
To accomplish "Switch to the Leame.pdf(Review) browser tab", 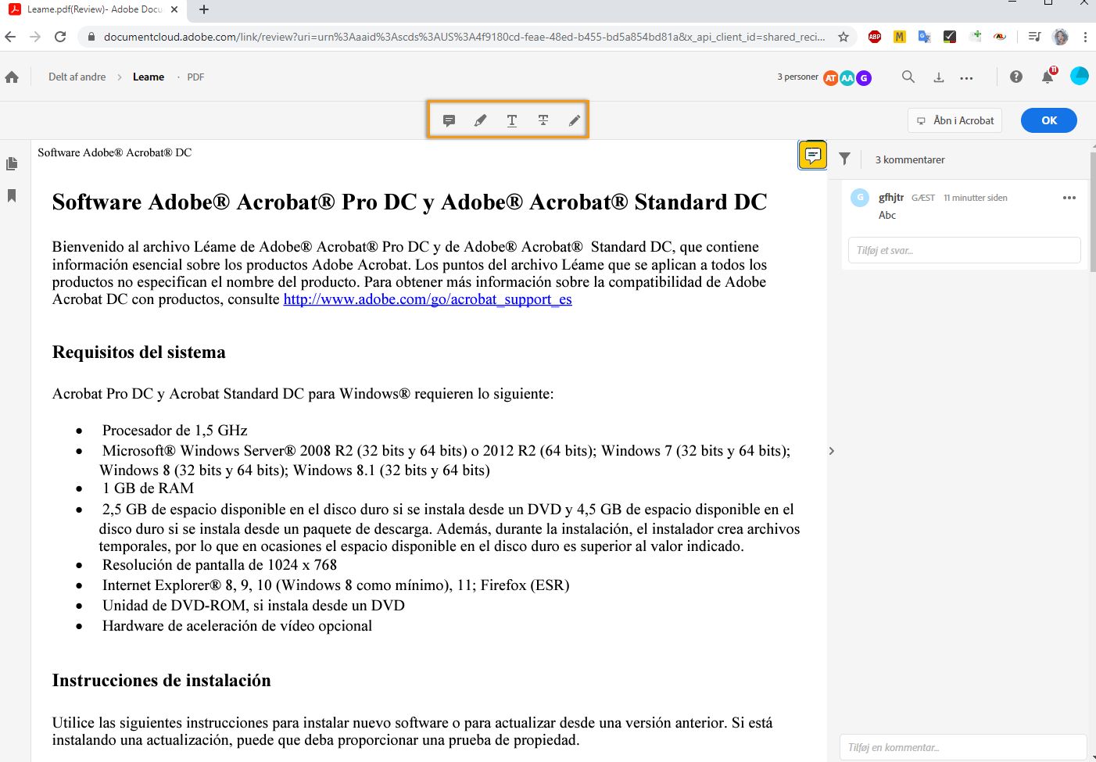I will (x=94, y=10).
